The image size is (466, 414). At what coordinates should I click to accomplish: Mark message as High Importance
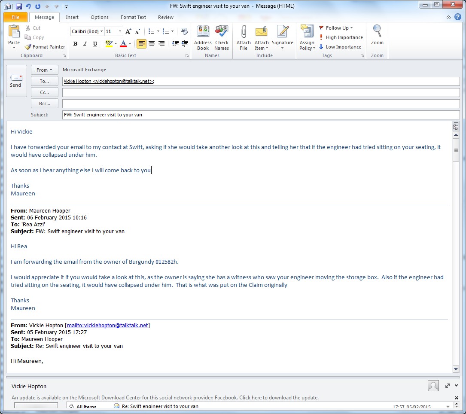[341, 37]
